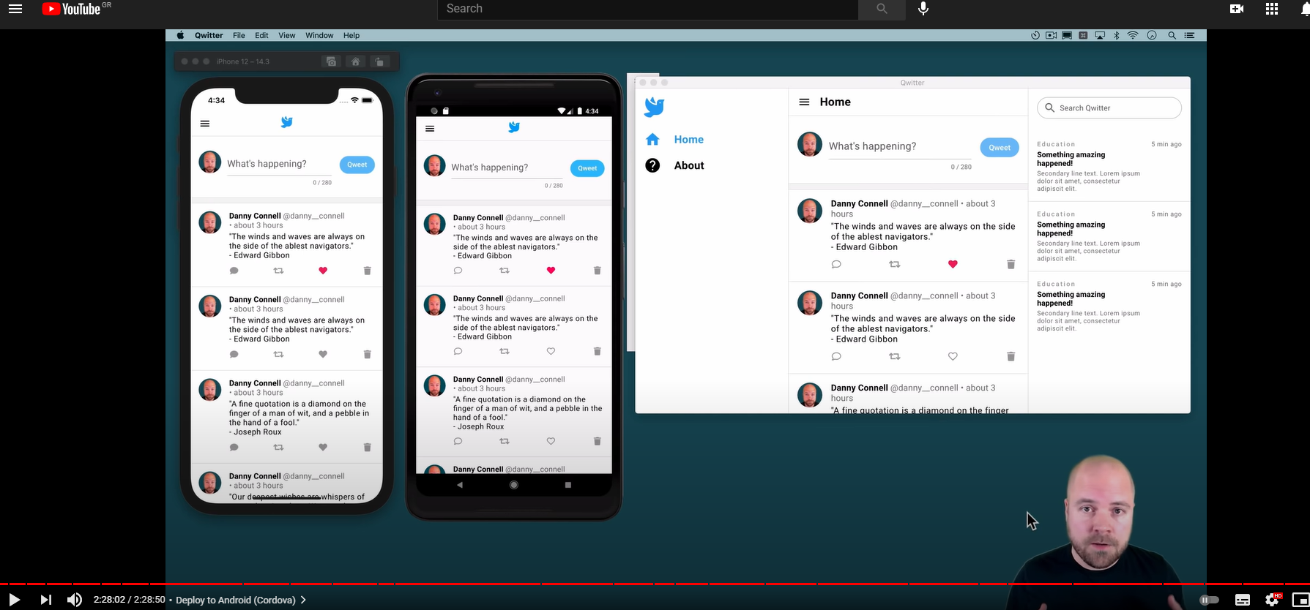Tap the Android home circle button

514,485
